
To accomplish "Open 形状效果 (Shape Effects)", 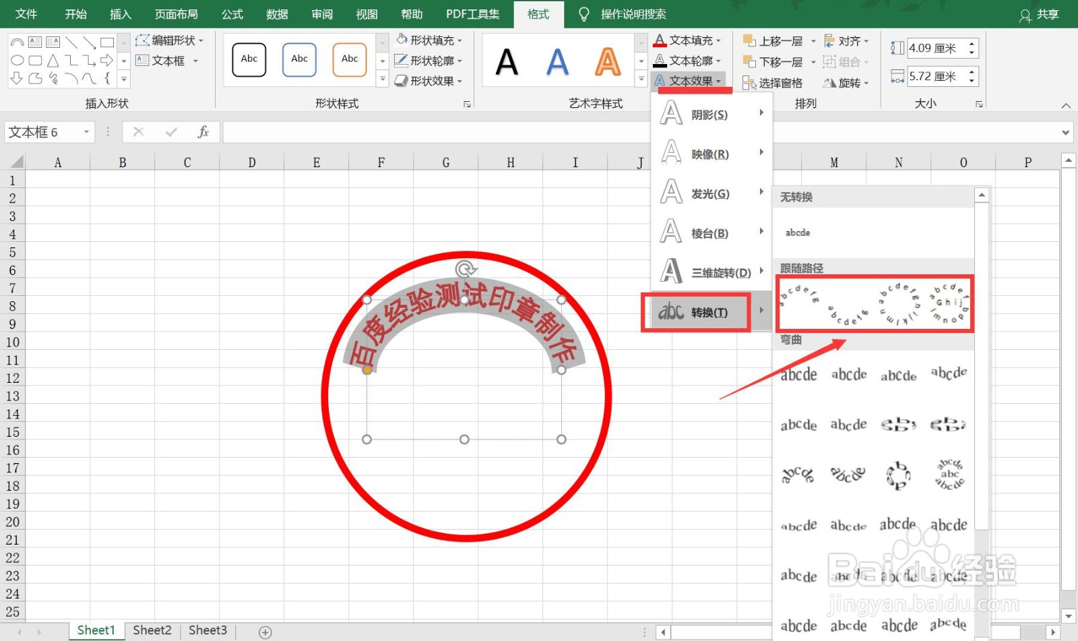I will 429,81.
